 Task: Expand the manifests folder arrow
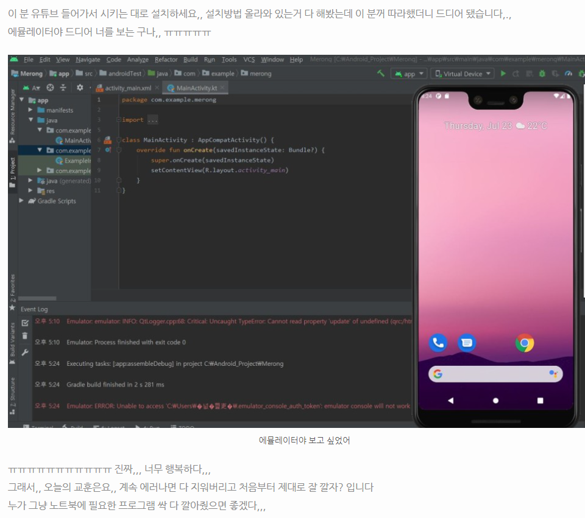(30, 110)
